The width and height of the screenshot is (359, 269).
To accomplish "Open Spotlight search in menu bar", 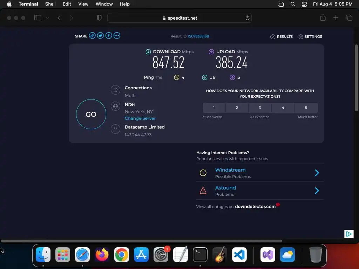I will pos(293,4).
